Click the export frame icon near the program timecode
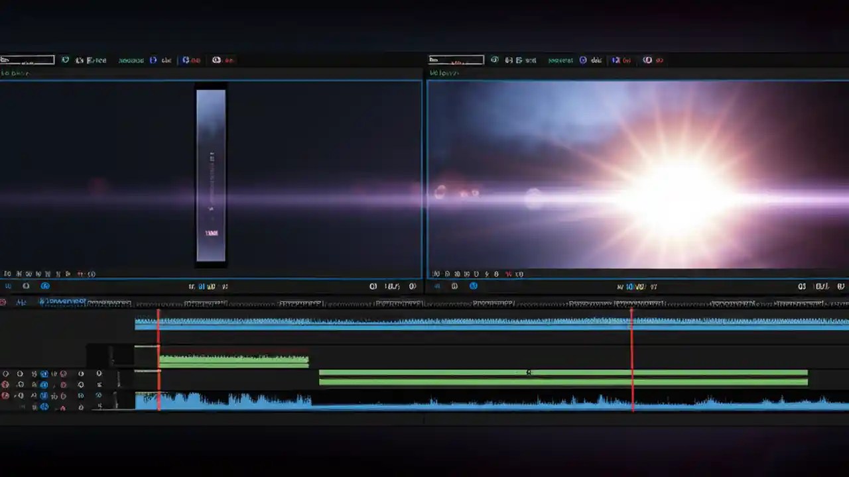Image resolution: width=849 pixels, height=477 pixels. click(x=821, y=286)
